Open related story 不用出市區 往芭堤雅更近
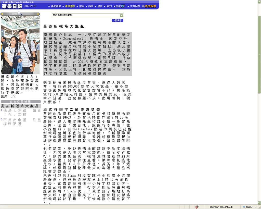261x209 pixels. pos(22,121)
